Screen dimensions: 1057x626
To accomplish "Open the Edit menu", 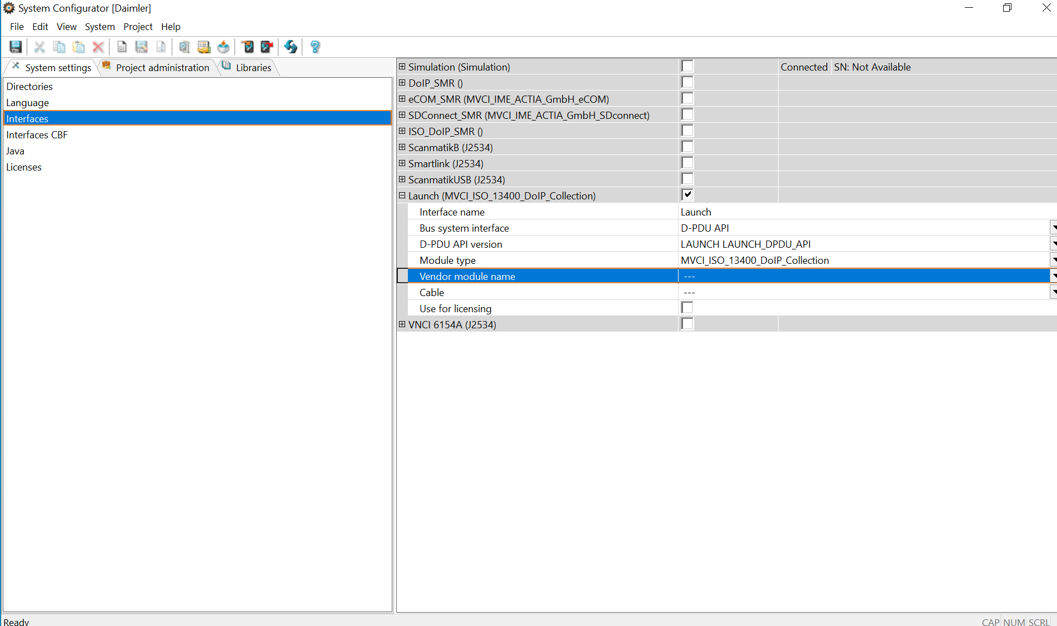I will click(x=40, y=27).
